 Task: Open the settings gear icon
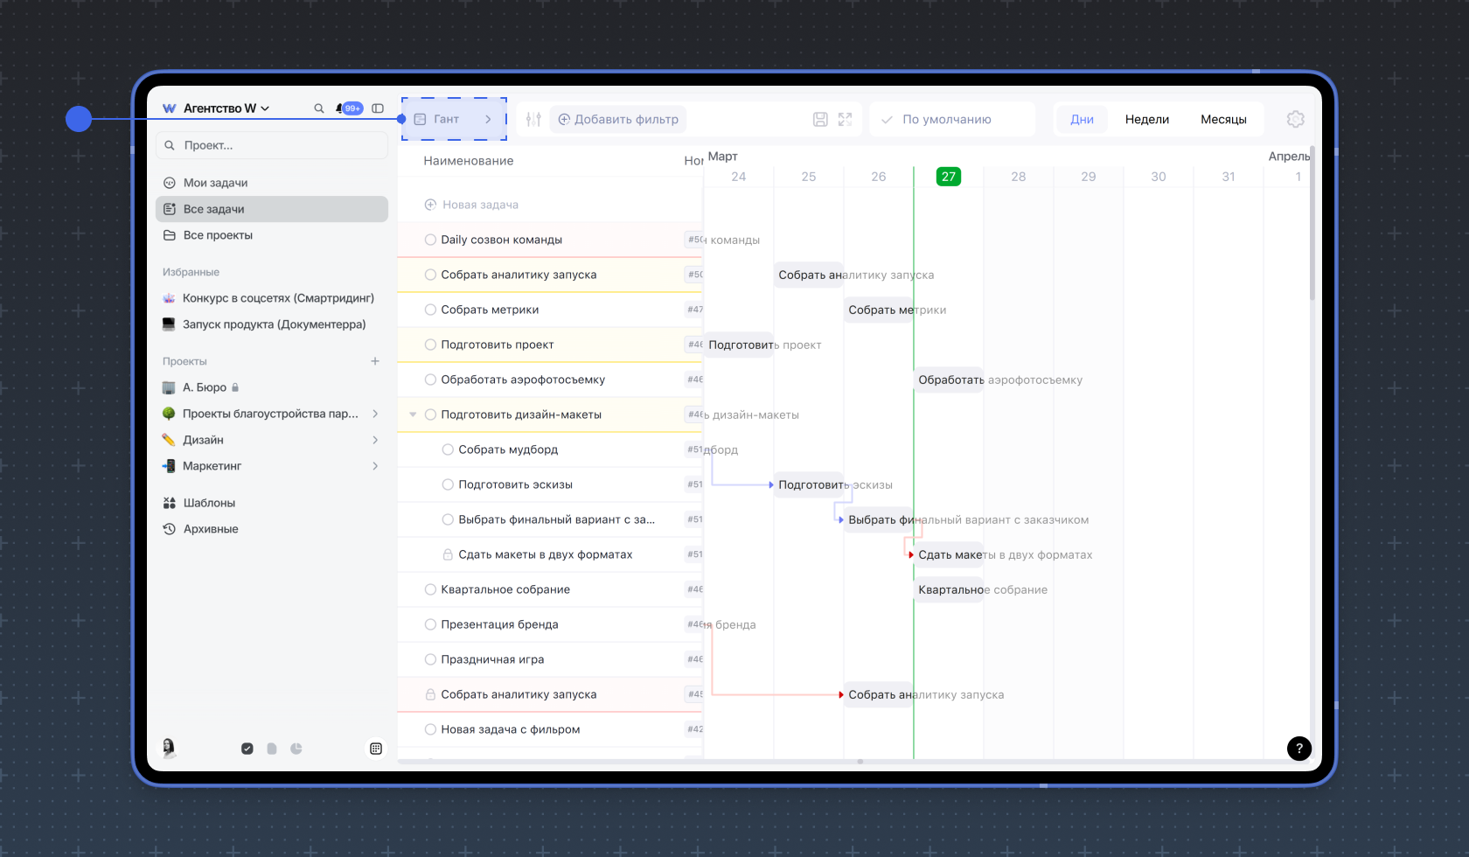click(x=1295, y=120)
